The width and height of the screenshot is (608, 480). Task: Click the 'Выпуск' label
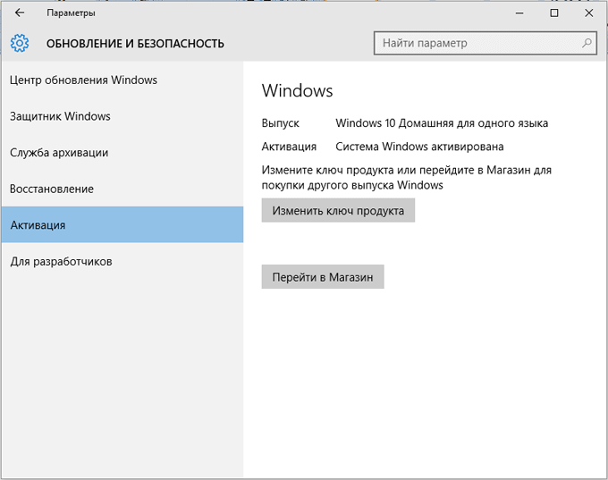click(x=281, y=123)
